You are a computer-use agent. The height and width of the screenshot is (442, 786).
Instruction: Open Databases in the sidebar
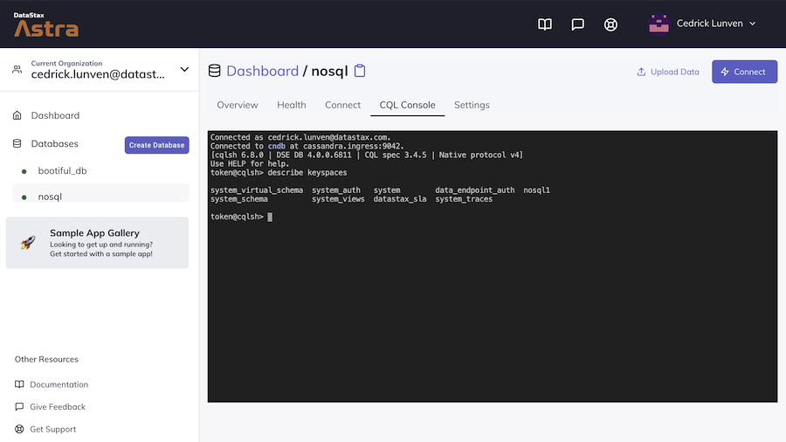tap(55, 144)
